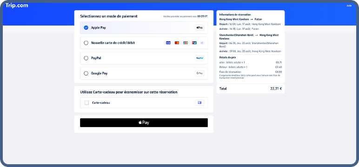Click the 'Carte-cadeau' label text
This screenshot has width=359, height=167.
[x=101, y=103]
